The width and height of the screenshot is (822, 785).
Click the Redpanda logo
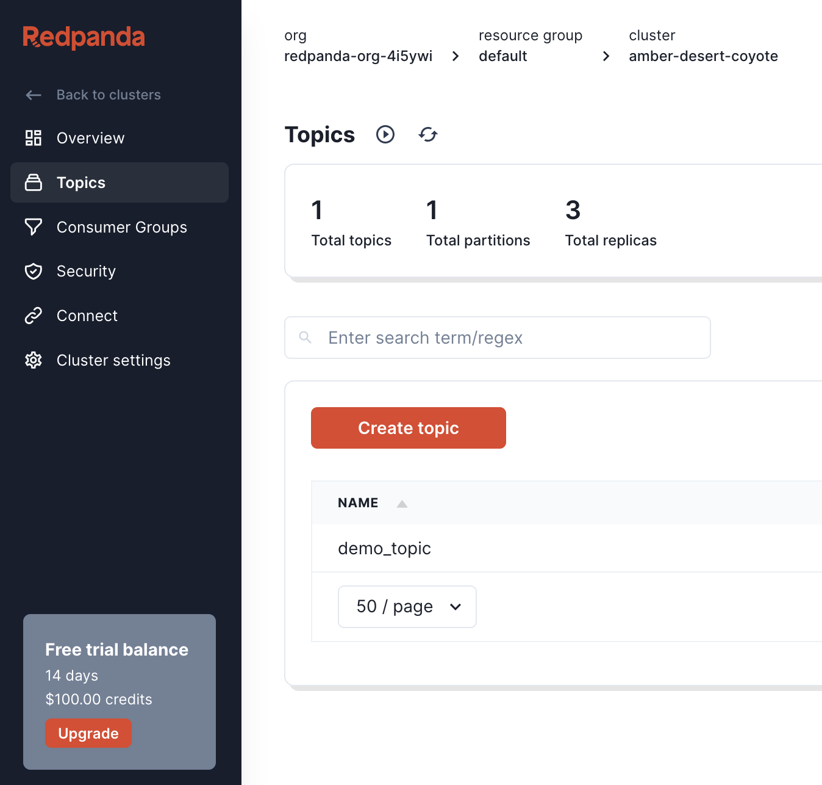tap(84, 37)
